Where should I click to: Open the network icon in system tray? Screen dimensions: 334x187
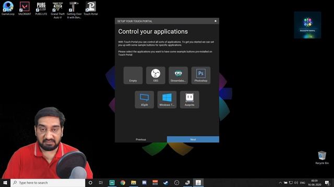[291, 182]
